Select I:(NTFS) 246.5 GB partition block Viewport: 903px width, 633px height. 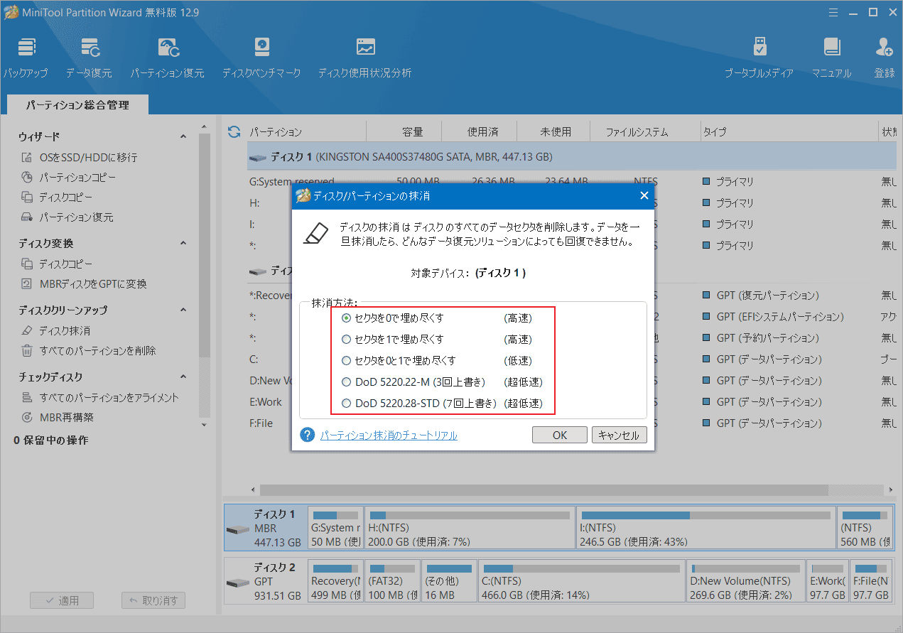pos(706,528)
